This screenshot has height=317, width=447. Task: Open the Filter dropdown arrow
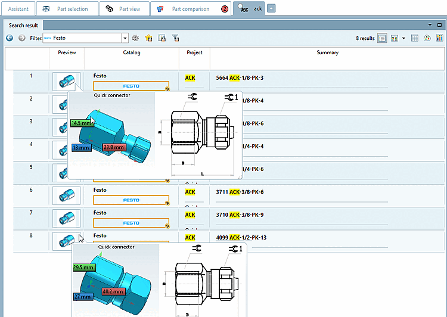point(125,38)
